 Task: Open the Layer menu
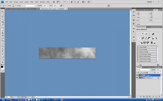21,2
